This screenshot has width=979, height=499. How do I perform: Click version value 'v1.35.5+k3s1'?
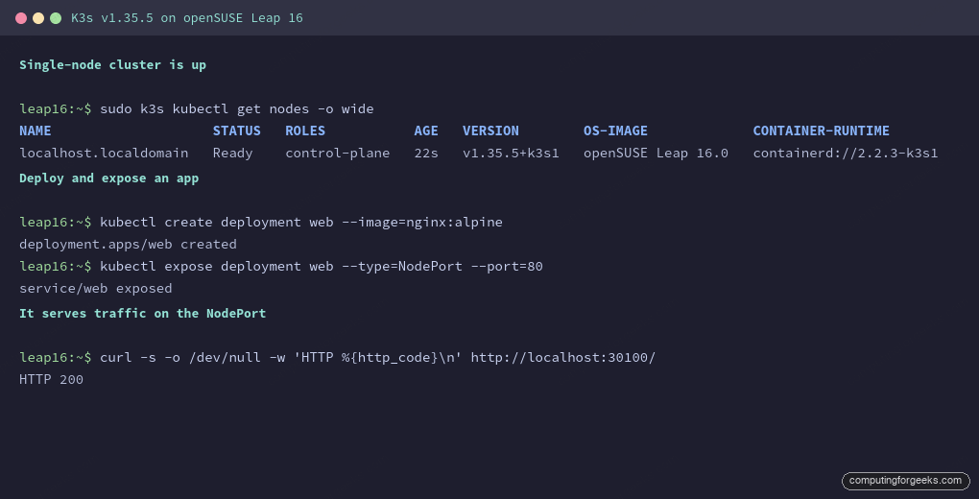coord(511,153)
